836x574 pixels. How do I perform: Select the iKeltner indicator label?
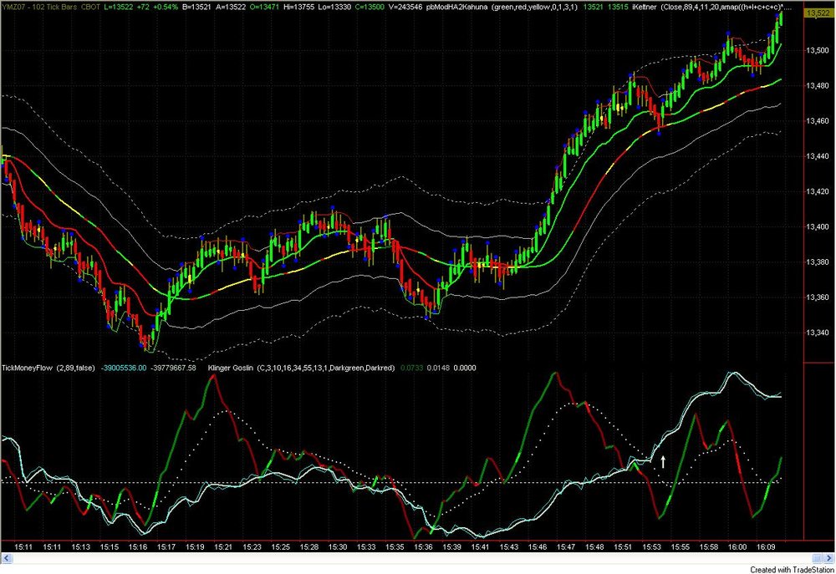644,7
